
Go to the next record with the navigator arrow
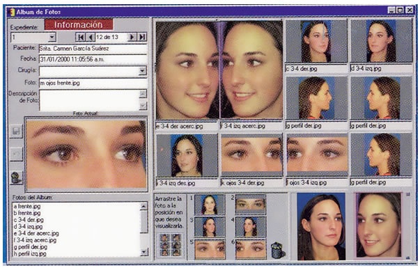(132, 37)
